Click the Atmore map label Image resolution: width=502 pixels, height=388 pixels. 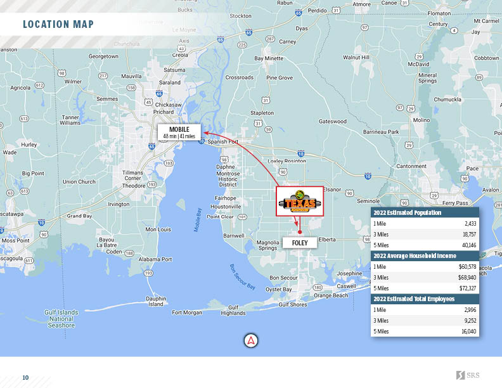pyautogui.click(x=362, y=4)
